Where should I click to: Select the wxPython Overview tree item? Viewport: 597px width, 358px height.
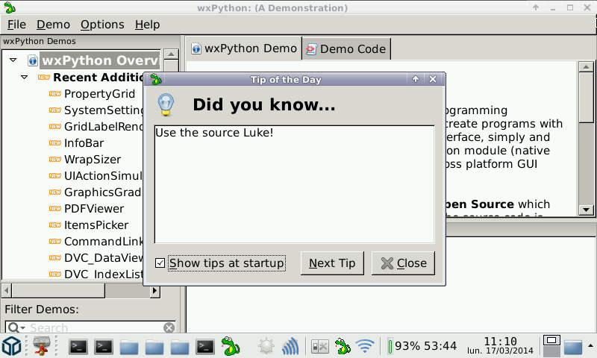101,60
